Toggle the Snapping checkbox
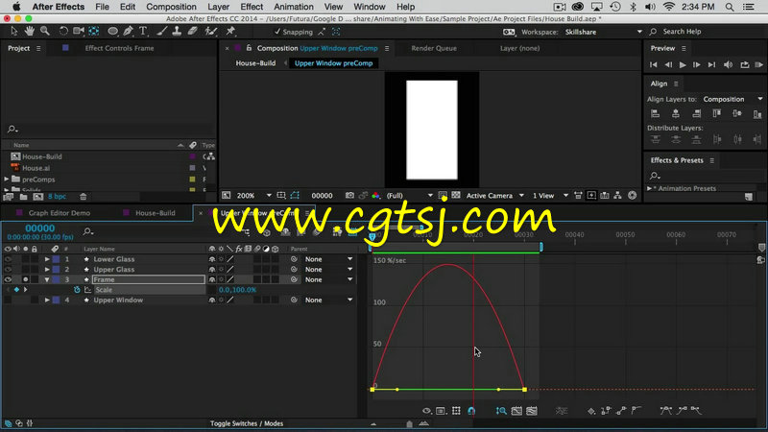 point(277,32)
